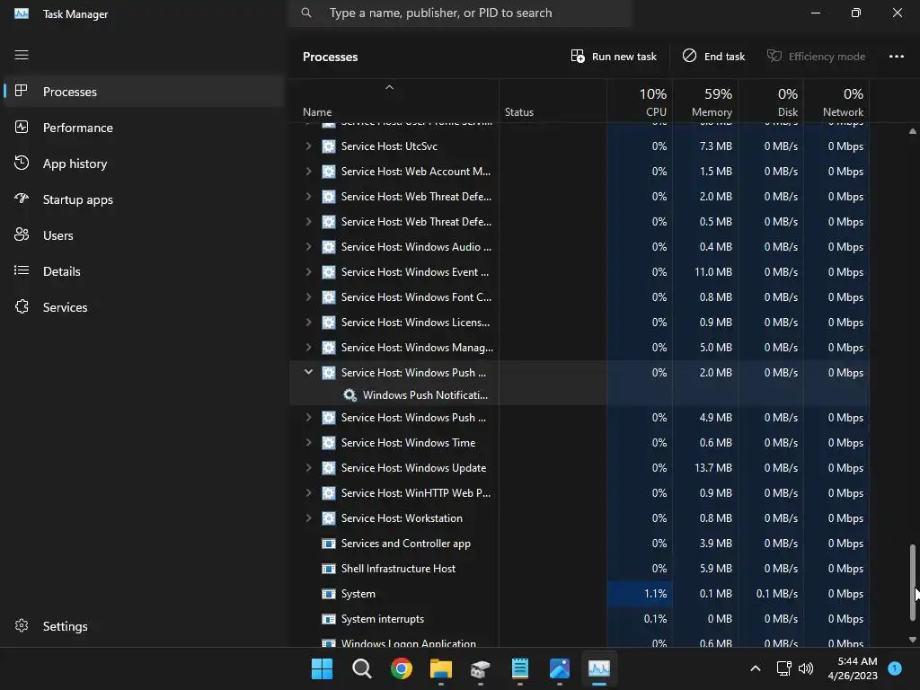Click Service Host: Workstation icon

pos(329,518)
